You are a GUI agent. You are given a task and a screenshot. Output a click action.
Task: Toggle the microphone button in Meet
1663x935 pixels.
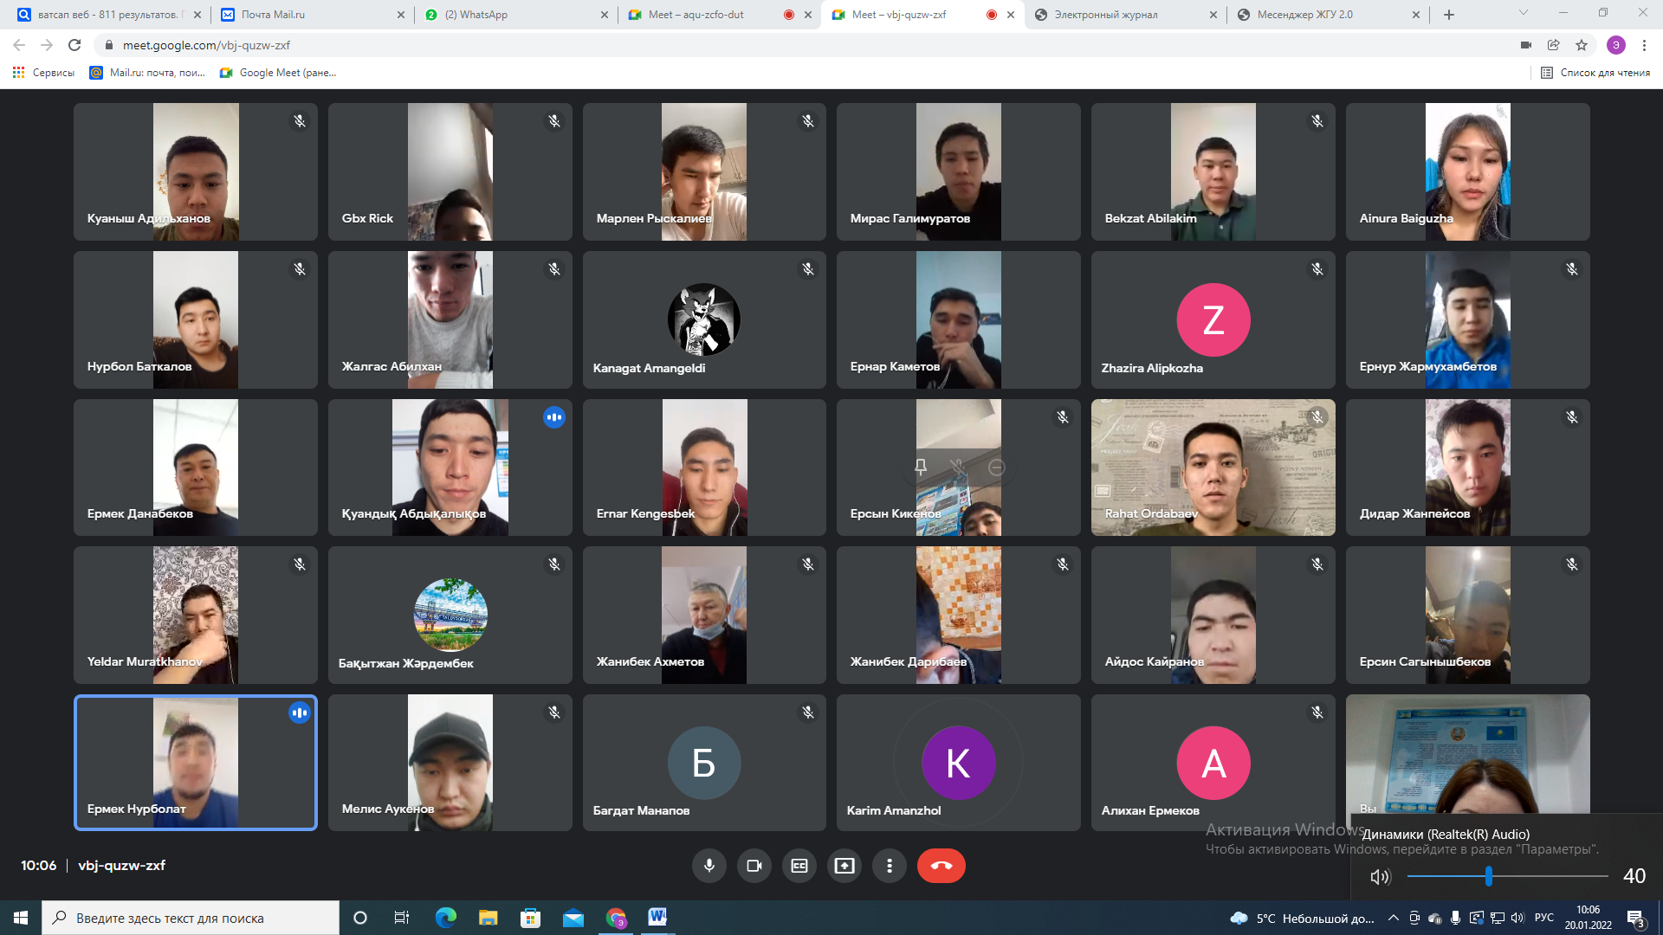click(709, 866)
